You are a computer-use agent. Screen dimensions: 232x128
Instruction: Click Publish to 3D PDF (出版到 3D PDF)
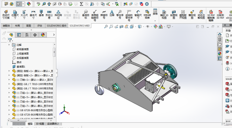[x=220, y=14]
